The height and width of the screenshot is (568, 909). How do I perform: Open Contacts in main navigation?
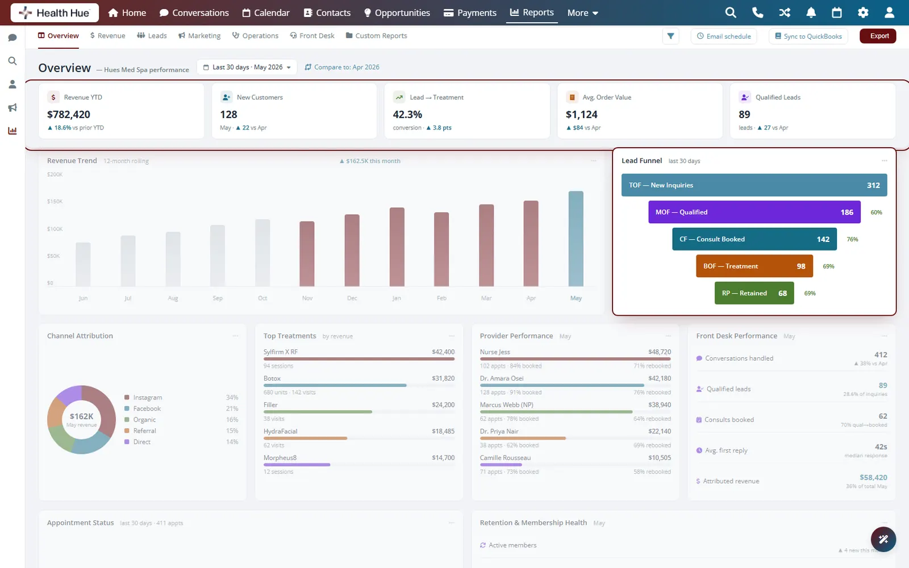click(327, 12)
